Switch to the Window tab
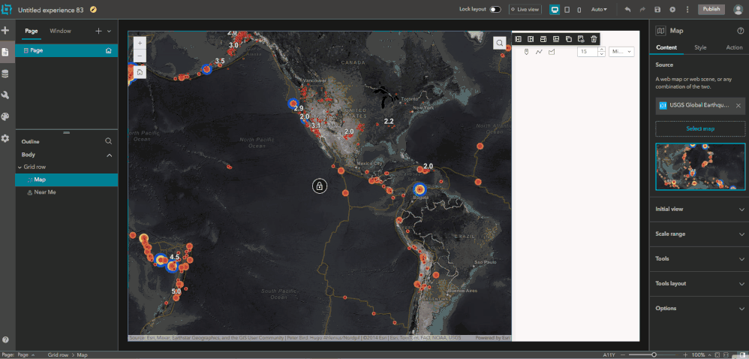 click(60, 31)
